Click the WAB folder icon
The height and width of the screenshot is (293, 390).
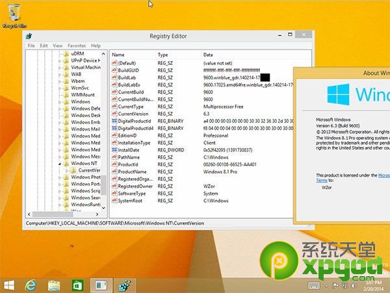pyautogui.click(x=66, y=74)
